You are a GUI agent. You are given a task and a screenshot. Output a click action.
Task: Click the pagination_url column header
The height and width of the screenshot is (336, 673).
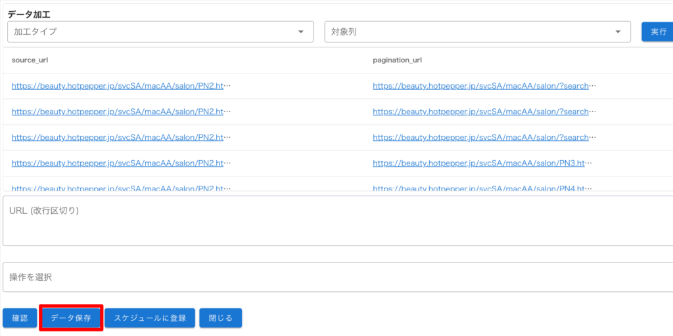pyautogui.click(x=397, y=60)
